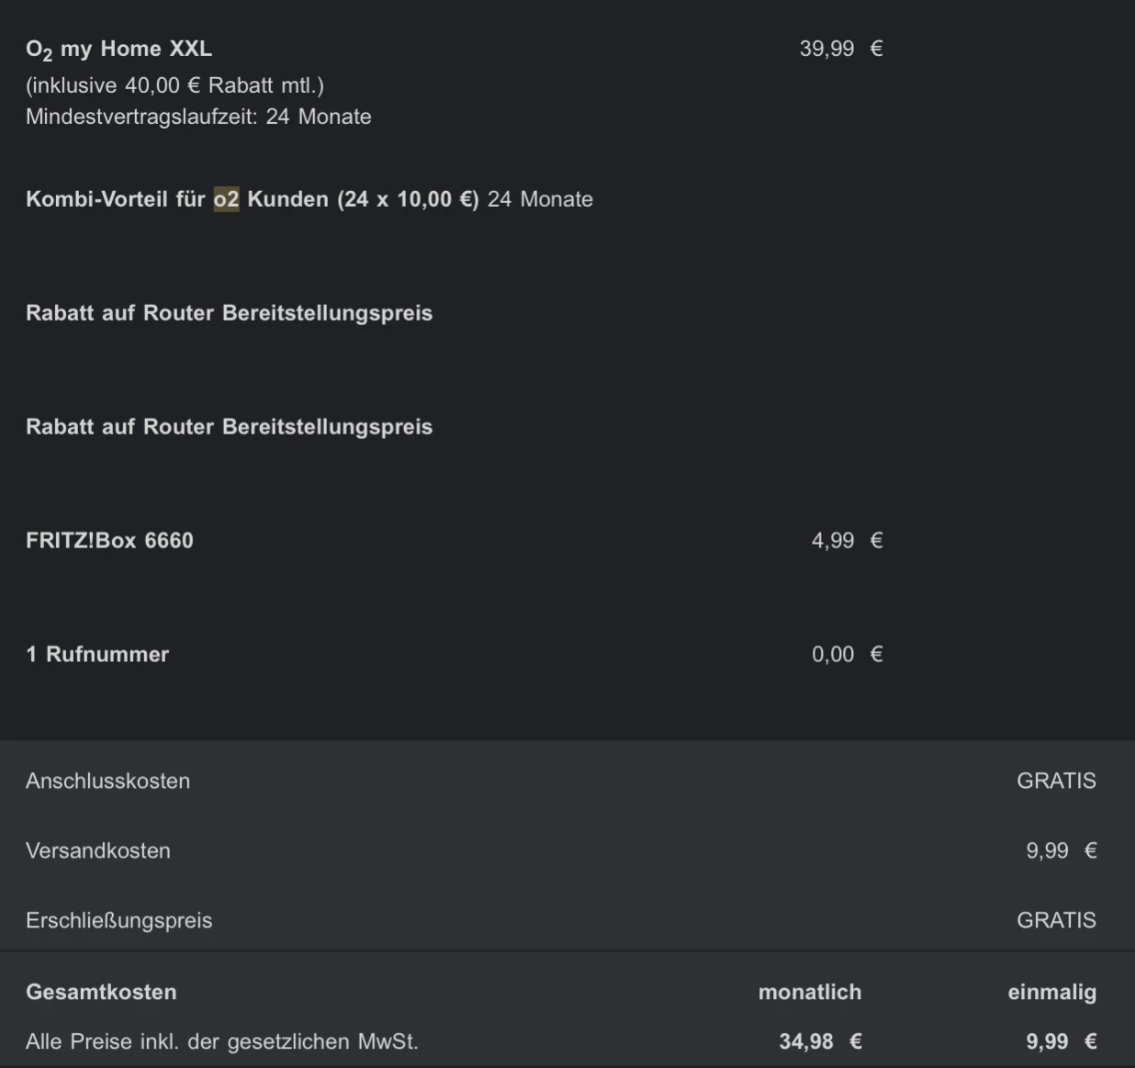Viewport: 1135px width, 1068px height.
Task: Click the Gesamtkosten heading
Action: 101,993
